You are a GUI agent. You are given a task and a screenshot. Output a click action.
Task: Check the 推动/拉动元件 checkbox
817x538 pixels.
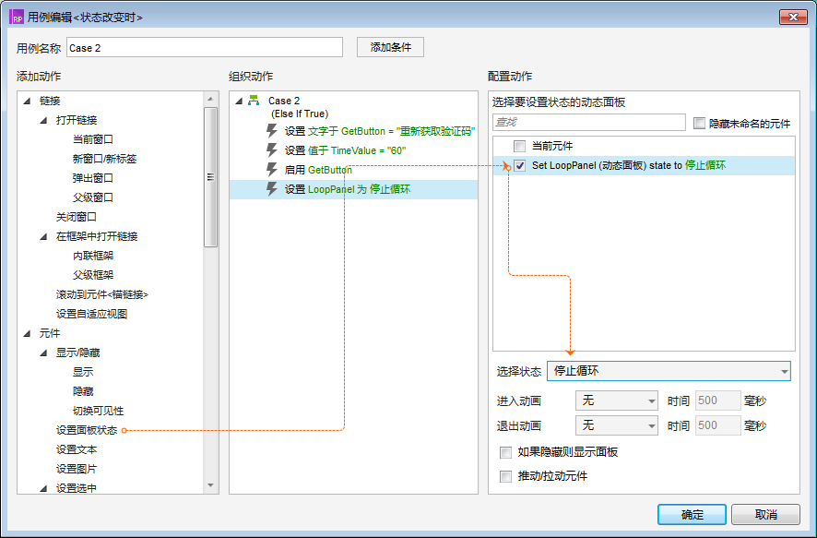(505, 476)
